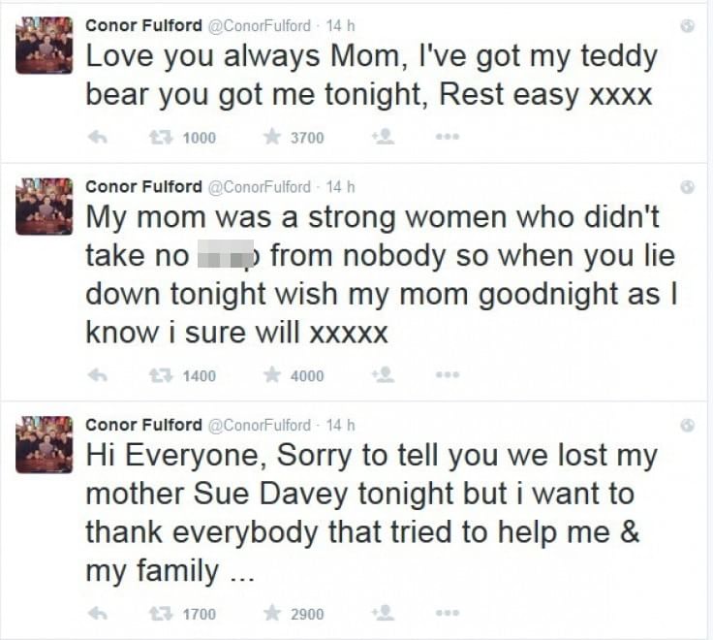The height and width of the screenshot is (640, 713).
Task: Expand more options on second tweet
Action: pyautogui.click(x=448, y=375)
